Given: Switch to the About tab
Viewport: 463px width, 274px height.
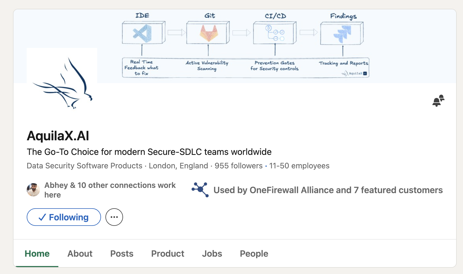Looking at the screenshot, I should pos(80,253).
